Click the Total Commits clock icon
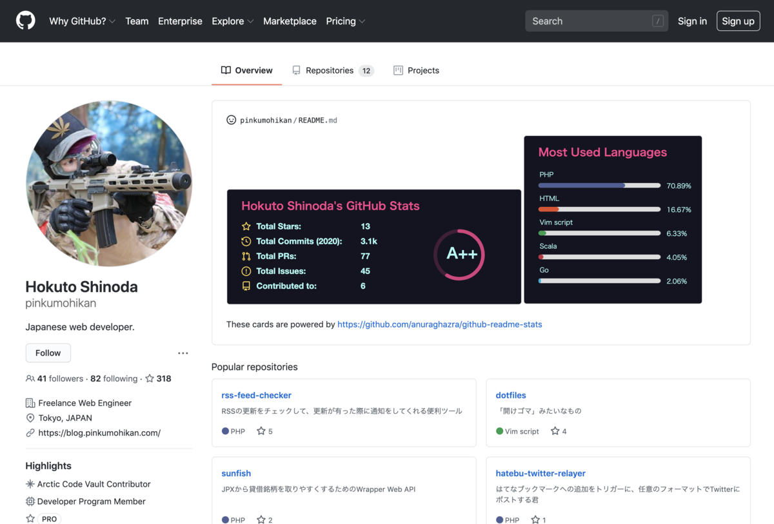774x524 pixels. 246,241
